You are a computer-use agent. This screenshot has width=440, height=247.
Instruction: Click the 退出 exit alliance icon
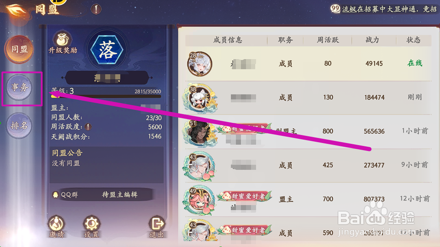(x=157, y=226)
